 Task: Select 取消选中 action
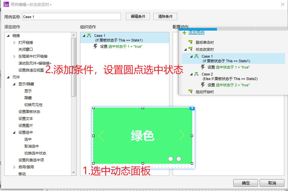[32, 146]
